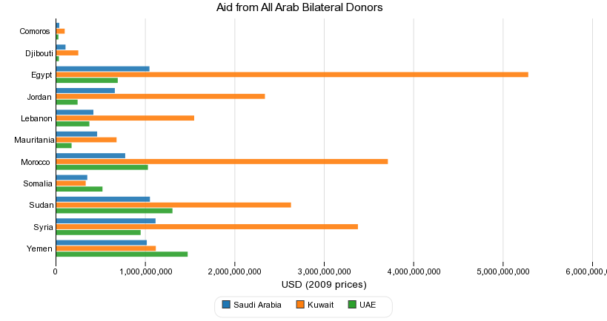Click the Mauritania axis label
607x321 pixels.
pyautogui.click(x=33, y=140)
